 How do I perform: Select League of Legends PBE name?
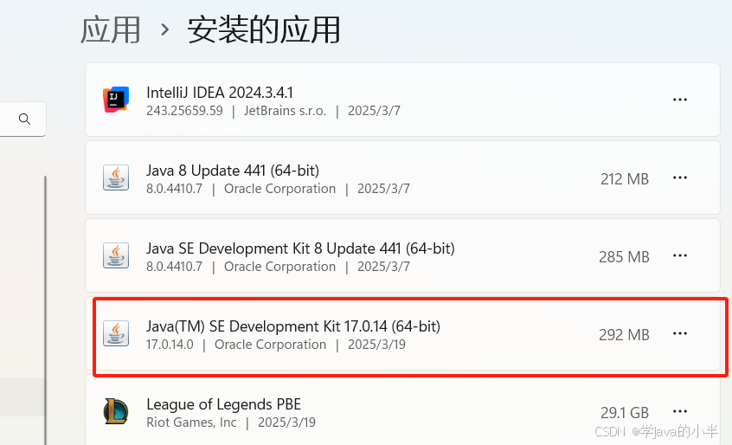(223, 404)
